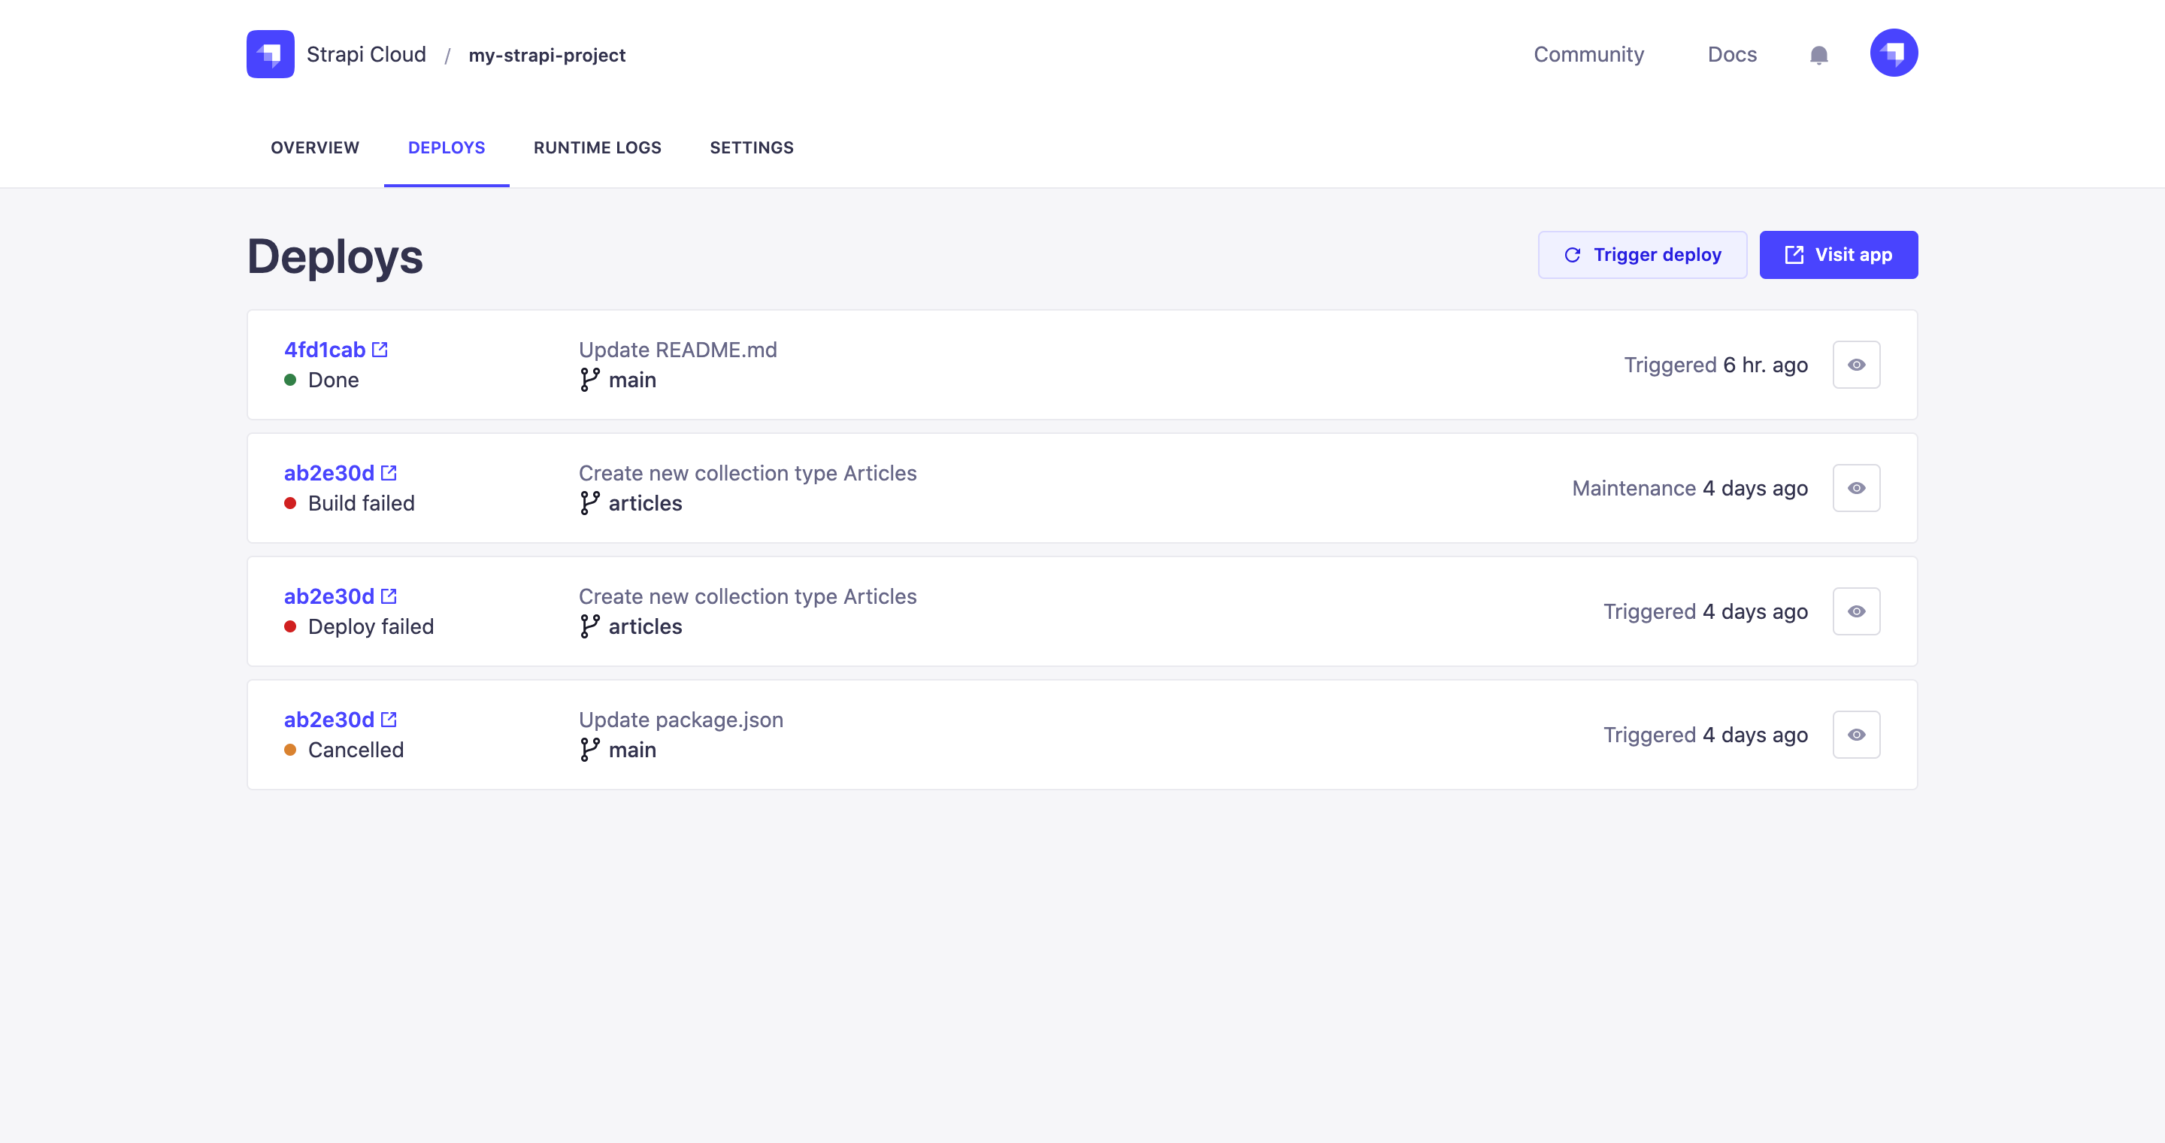Image resolution: width=2165 pixels, height=1143 pixels.
Task: Open the notifications bell
Action: (x=1818, y=56)
